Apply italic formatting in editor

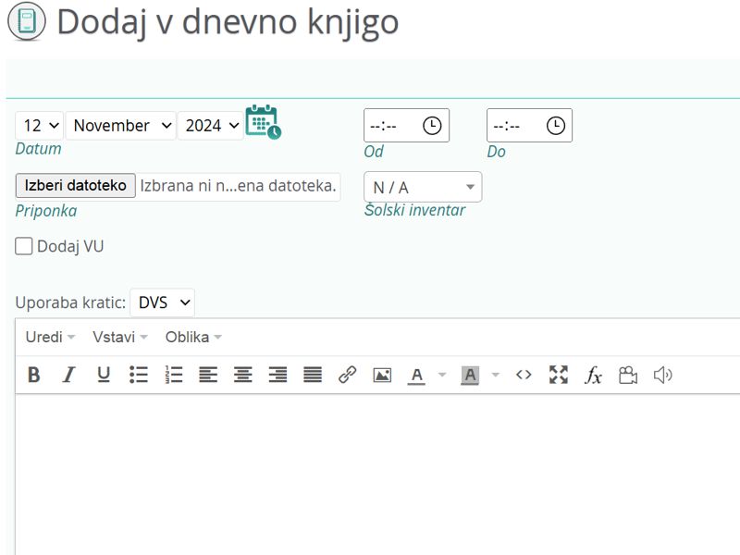coord(68,375)
